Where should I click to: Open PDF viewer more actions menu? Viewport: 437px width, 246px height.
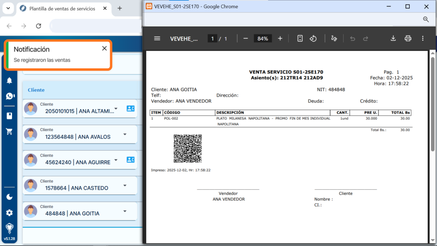pos(423,38)
